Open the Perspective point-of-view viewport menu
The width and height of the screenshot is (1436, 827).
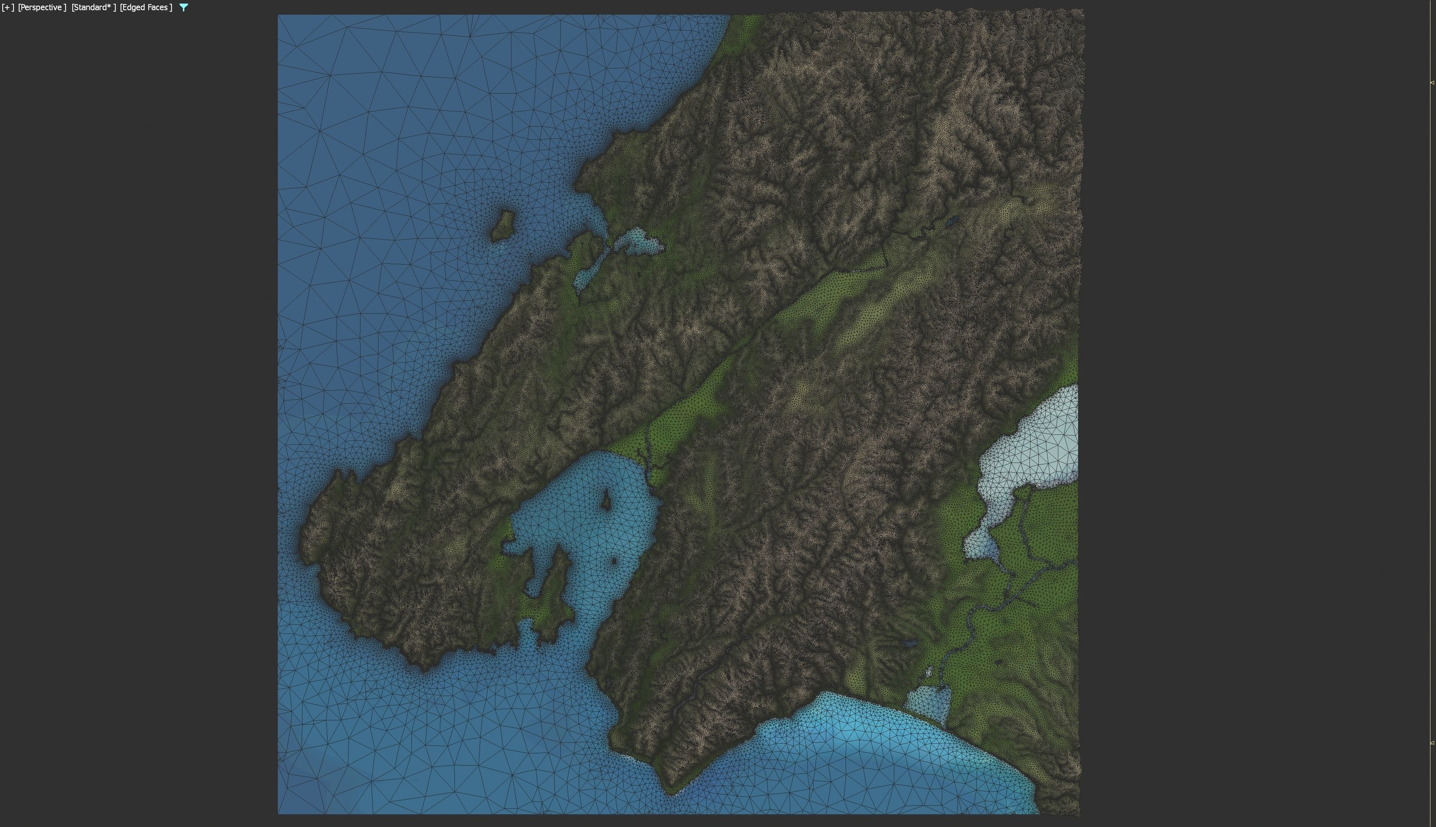(42, 7)
